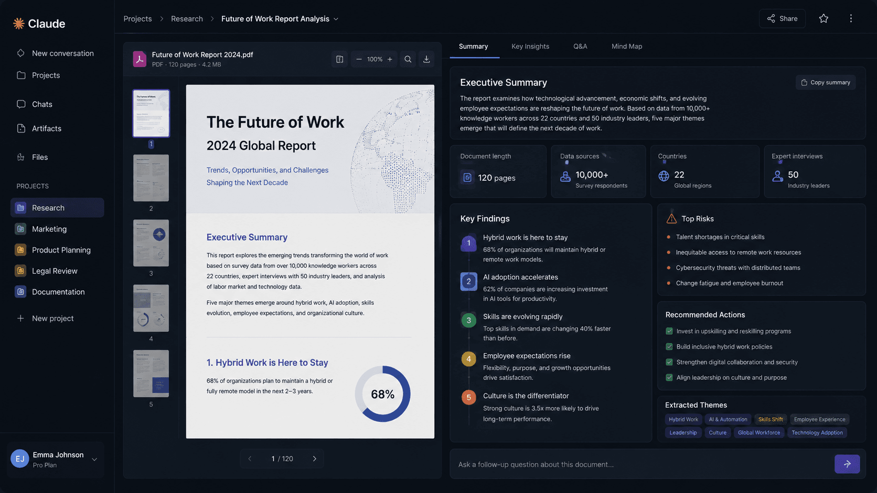
Task: Go to previous PDF page
Action: (x=250, y=459)
